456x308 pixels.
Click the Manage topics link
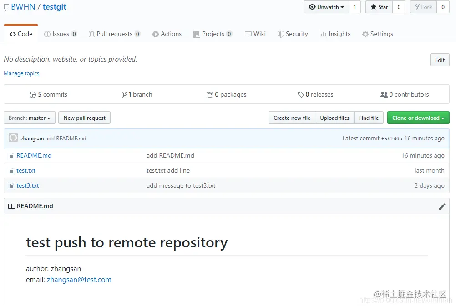pos(21,73)
